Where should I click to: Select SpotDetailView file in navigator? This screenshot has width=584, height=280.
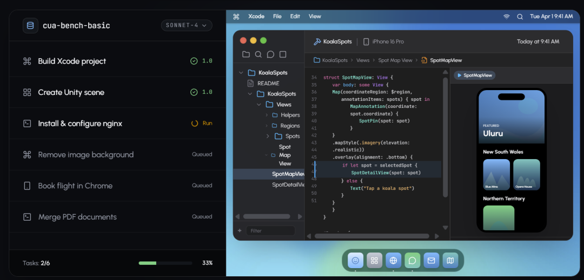[x=269, y=185]
